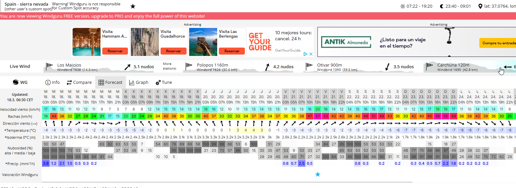Image resolution: width=516 pixels, height=188 pixels.
Task: Open the Info tab
Action: [53, 83]
